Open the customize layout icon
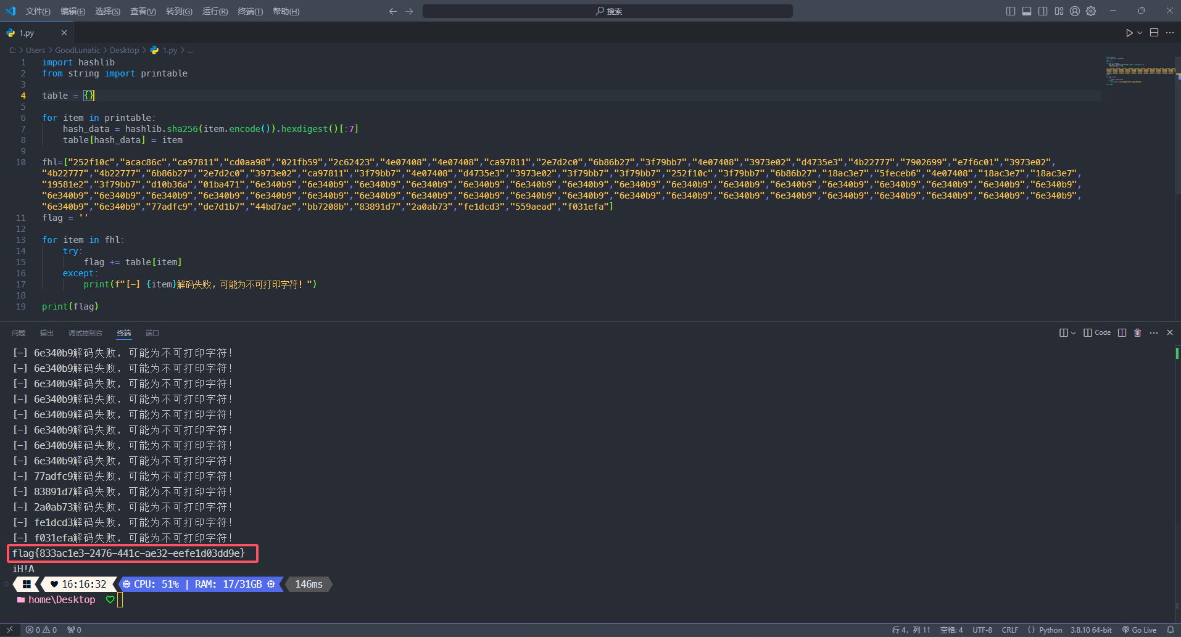This screenshot has width=1181, height=637. point(1059,11)
